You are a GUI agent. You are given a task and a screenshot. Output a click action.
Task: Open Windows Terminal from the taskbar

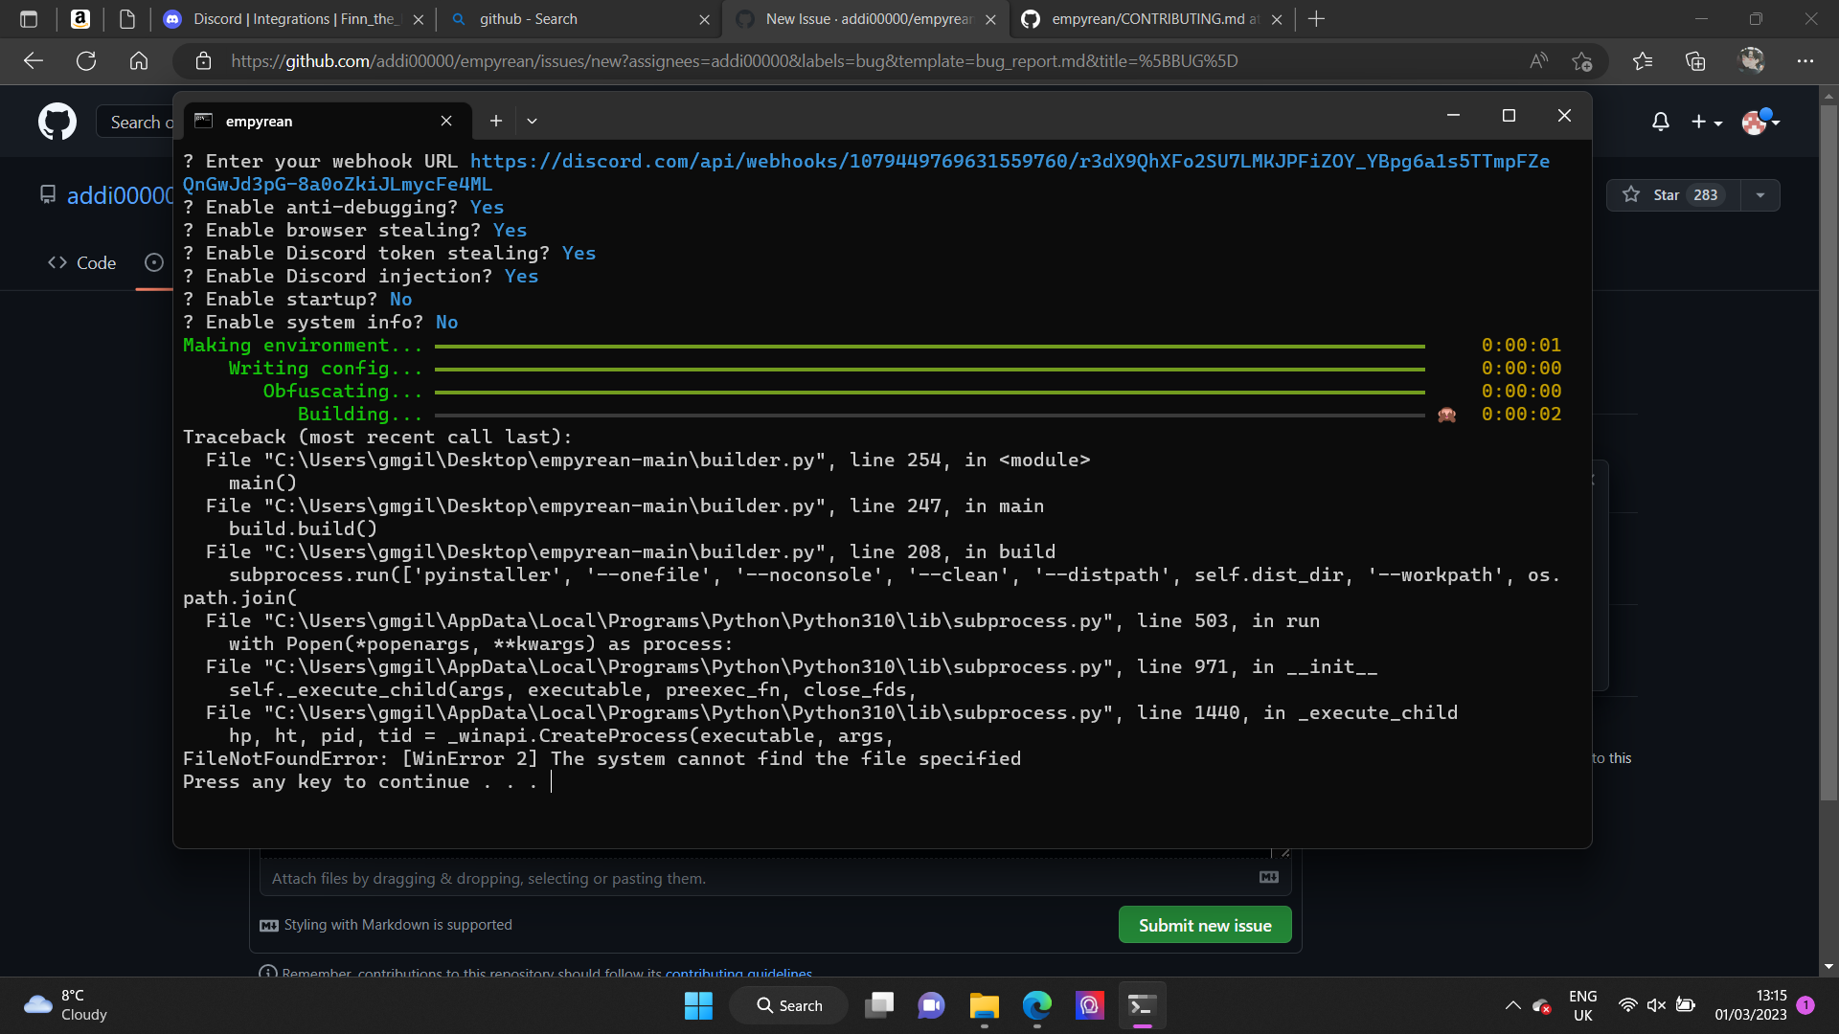[1142, 1005]
